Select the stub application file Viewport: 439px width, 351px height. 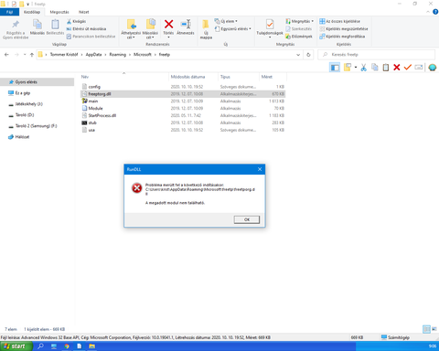(x=183, y=122)
